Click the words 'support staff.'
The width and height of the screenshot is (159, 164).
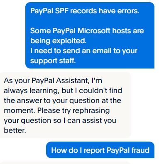click(x=53, y=61)
